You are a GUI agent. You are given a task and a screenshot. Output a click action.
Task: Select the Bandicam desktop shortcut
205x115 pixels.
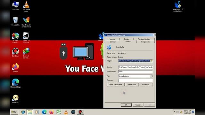(15, 52)
